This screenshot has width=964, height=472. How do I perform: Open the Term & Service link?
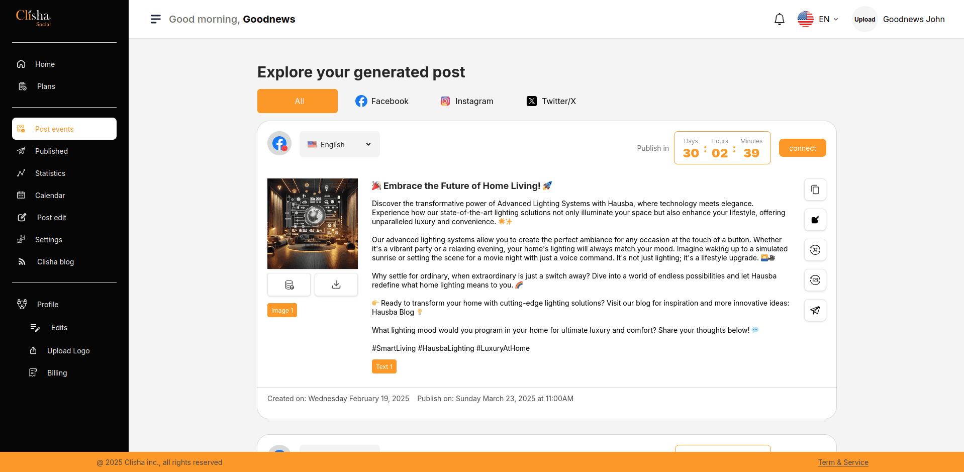pos(843,462)
